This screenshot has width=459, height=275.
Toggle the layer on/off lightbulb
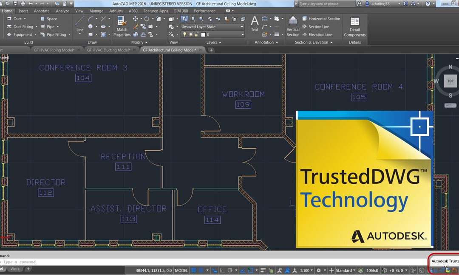(184, 34)
